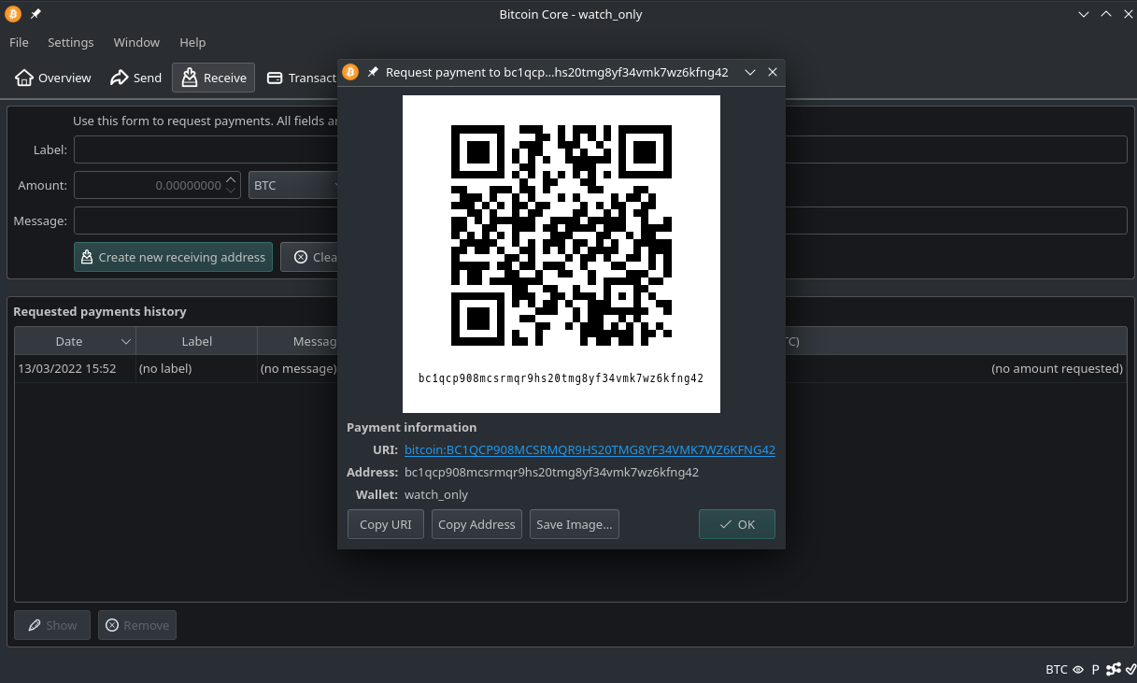1137x683 pixels.
Task: Click the Label column header
Action: coord(196,341)
